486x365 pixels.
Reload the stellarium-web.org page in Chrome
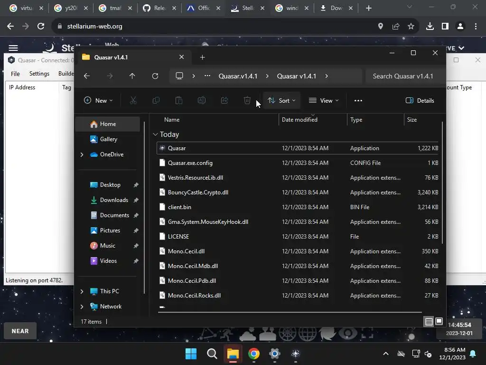coord(41,27)
